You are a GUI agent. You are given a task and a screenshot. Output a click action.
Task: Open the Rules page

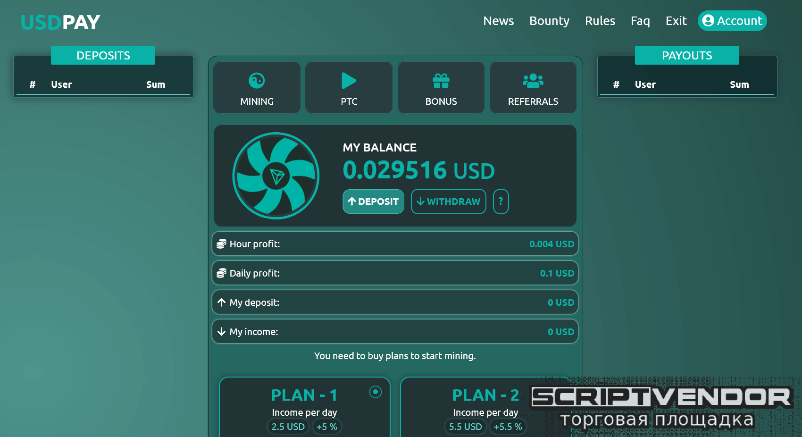click(x=600, y=21)
